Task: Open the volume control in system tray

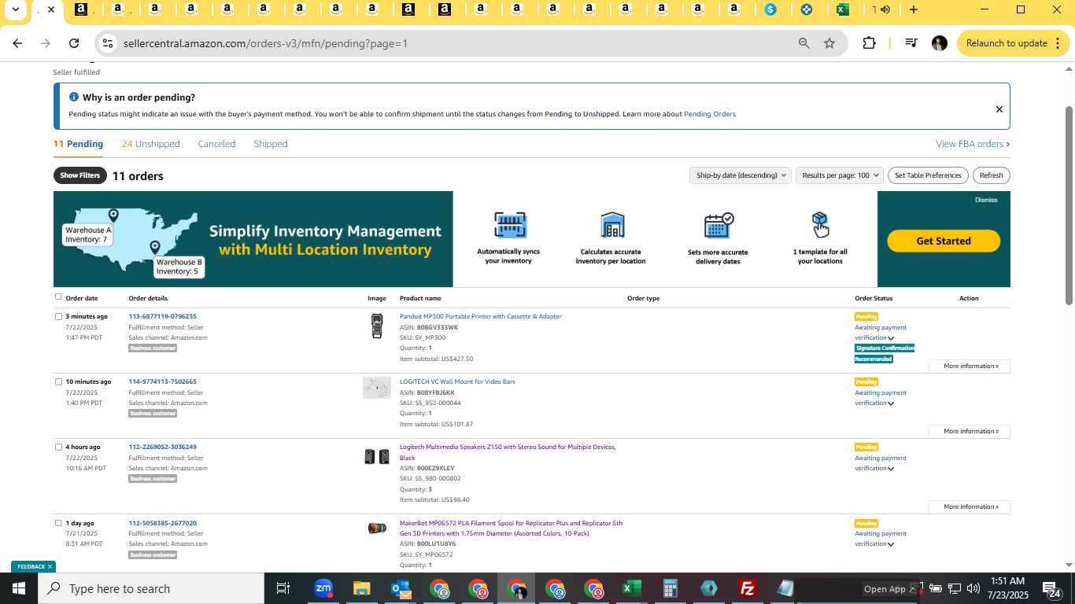Action: click(x=973, y=588)
